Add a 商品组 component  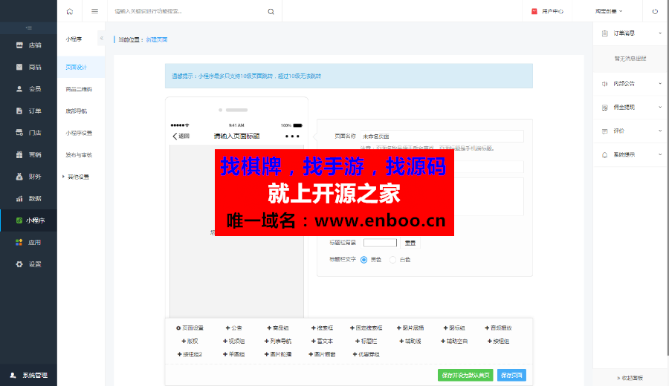coord(278,328)
